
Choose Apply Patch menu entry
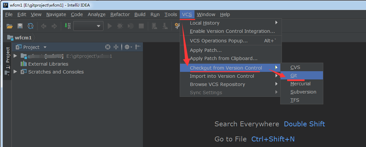(x=231, y=50)
